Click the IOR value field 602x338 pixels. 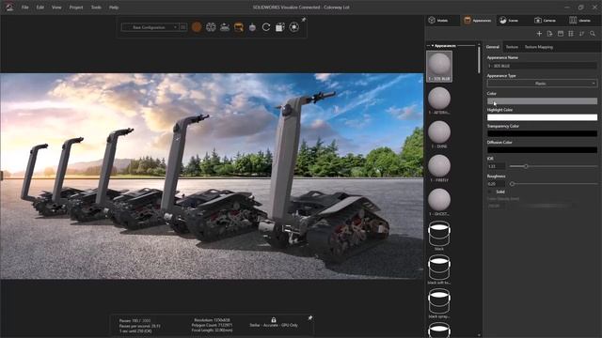coord(496,166)
